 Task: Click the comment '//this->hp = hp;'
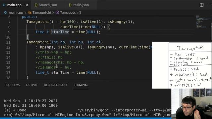click(x=53, y=52)
